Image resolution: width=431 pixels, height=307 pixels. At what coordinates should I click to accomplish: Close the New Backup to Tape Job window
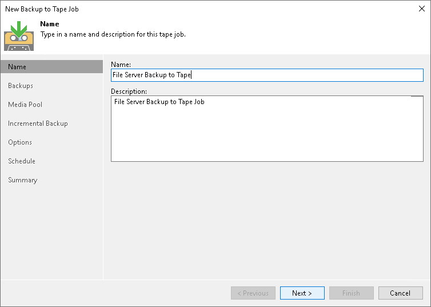[422, 9]
